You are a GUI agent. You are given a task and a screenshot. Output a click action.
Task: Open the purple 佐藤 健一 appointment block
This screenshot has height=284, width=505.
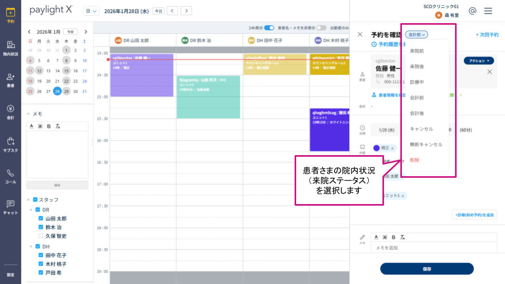coord(142,75)
